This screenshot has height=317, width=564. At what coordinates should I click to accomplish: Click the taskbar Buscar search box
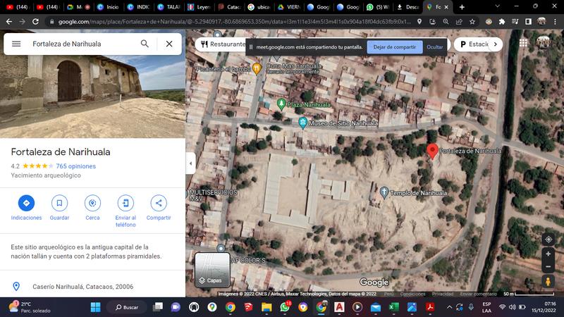[x=127, y=307]
